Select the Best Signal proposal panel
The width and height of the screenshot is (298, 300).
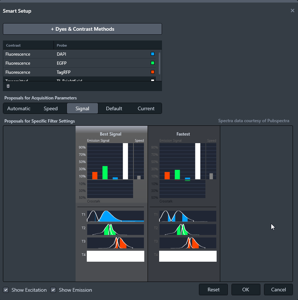pyautogui.click(x=111, y=134)
